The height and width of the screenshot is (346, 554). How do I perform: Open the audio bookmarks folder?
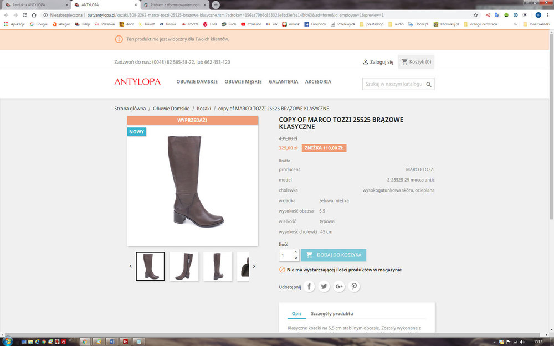[396, 24]
